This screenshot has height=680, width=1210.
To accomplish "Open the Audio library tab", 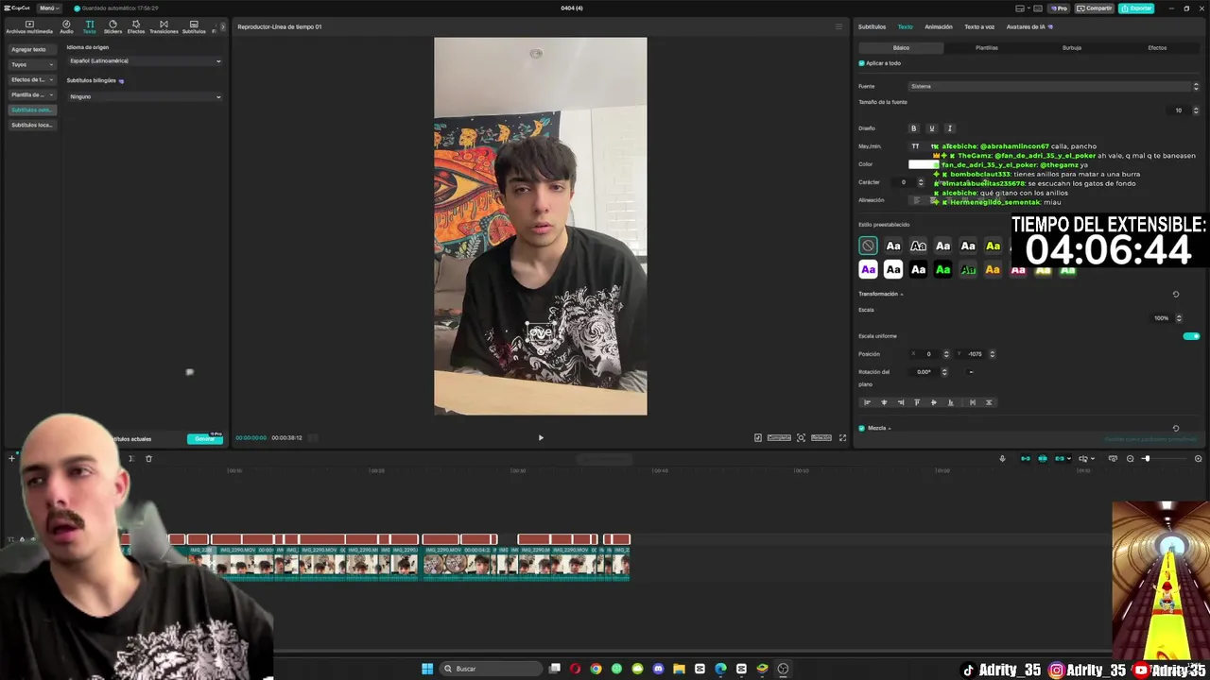I will point(66,27).
